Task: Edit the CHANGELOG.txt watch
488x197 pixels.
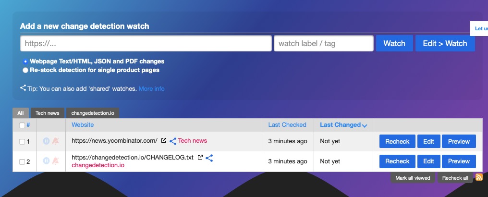Action: coord(428,161)
